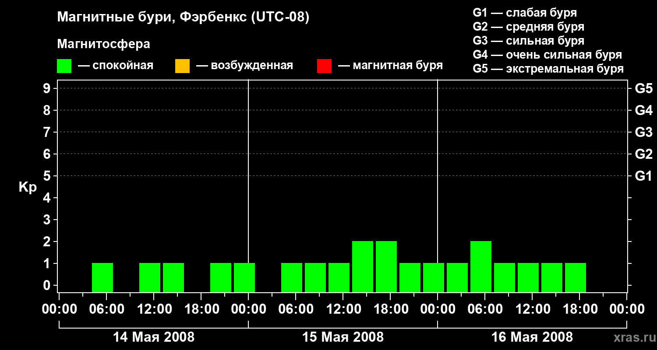Viewport: 657px width, 350px height.
Task: Click the '14 Мая 2008' date label
Action: coord(154,337)
